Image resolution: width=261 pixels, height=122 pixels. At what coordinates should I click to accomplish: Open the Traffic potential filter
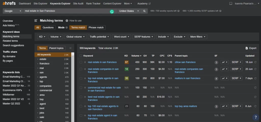pyautogui.click(x=99, y=37)
